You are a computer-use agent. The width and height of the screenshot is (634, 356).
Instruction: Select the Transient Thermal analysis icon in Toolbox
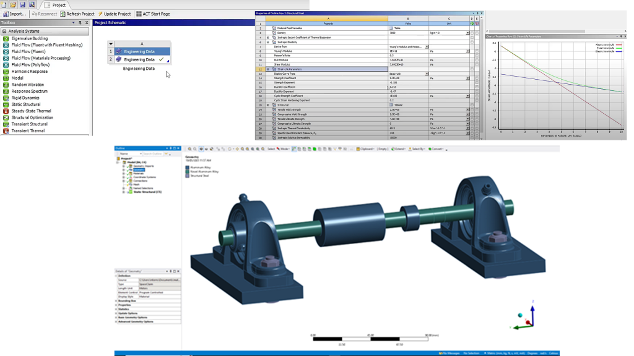pyautogui.click(x=6, y=130)
